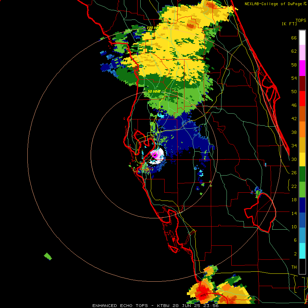308x308 pixels.
Task: Pick the dark maroon legend swatch
Action: point(302,84)
